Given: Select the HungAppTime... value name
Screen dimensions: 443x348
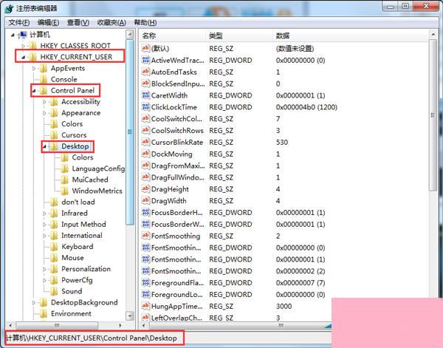Looking at the screenshot, I should coord(177,306).
